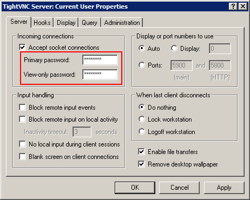Select the Server tab
The image size is (250, 200).
coord(19,22)
